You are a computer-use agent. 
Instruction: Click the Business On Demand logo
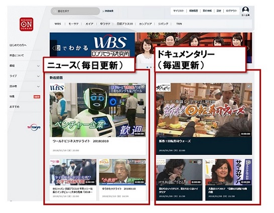(x=27, y=24)
